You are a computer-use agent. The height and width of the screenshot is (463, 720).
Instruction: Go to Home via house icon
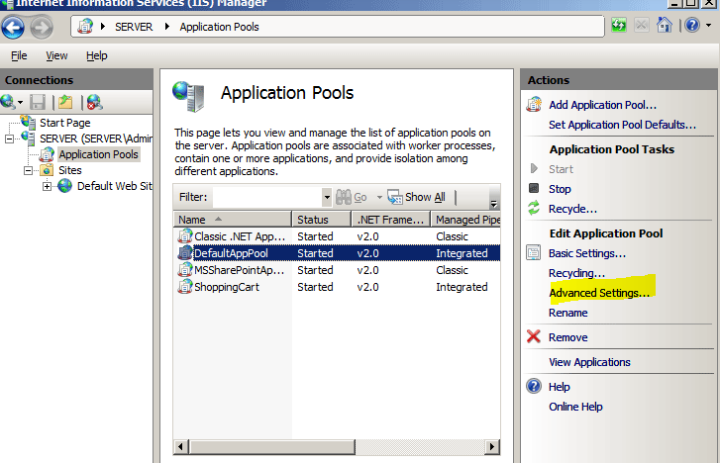[x=664, y=25]
